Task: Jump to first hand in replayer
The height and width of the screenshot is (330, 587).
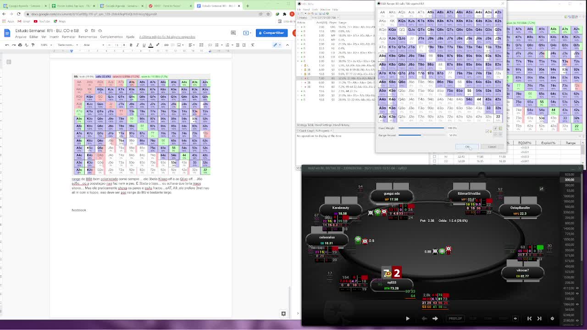Action: (529, 319)
